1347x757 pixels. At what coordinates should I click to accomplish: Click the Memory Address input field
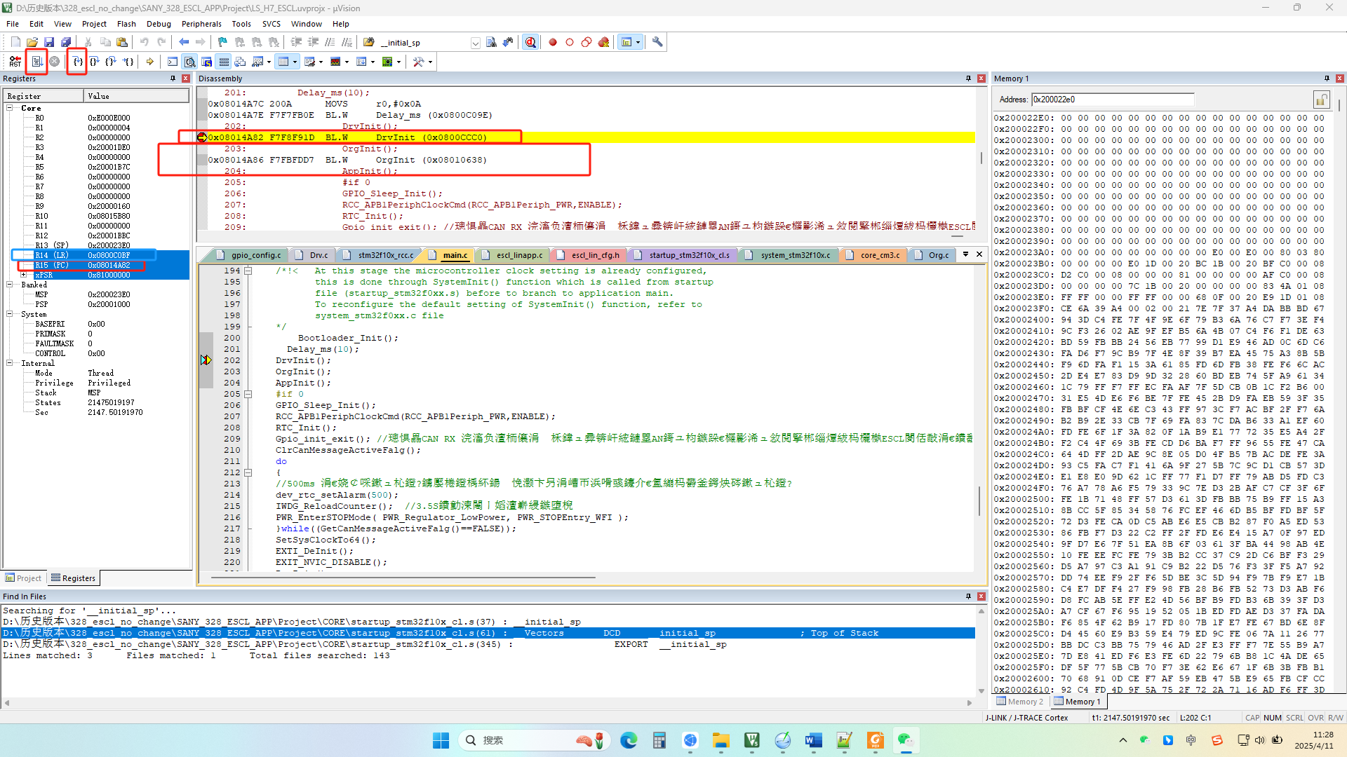click(x=1111, y=100)
